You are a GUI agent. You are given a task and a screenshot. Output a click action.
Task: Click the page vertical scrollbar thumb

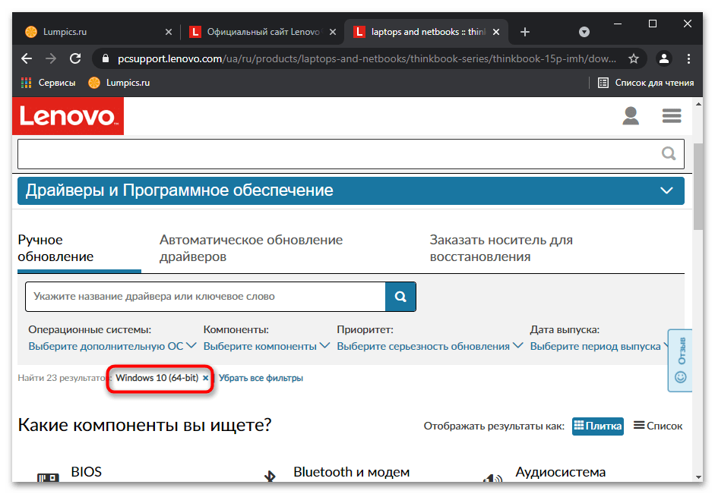click(698, 187)
